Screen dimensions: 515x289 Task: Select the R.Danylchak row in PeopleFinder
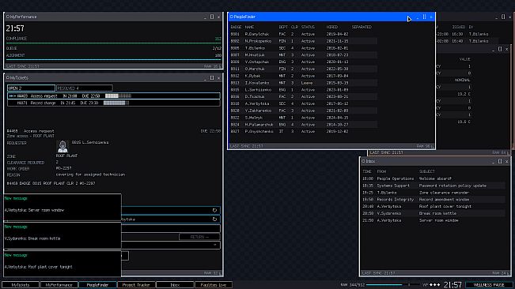(x=303, y=34)
